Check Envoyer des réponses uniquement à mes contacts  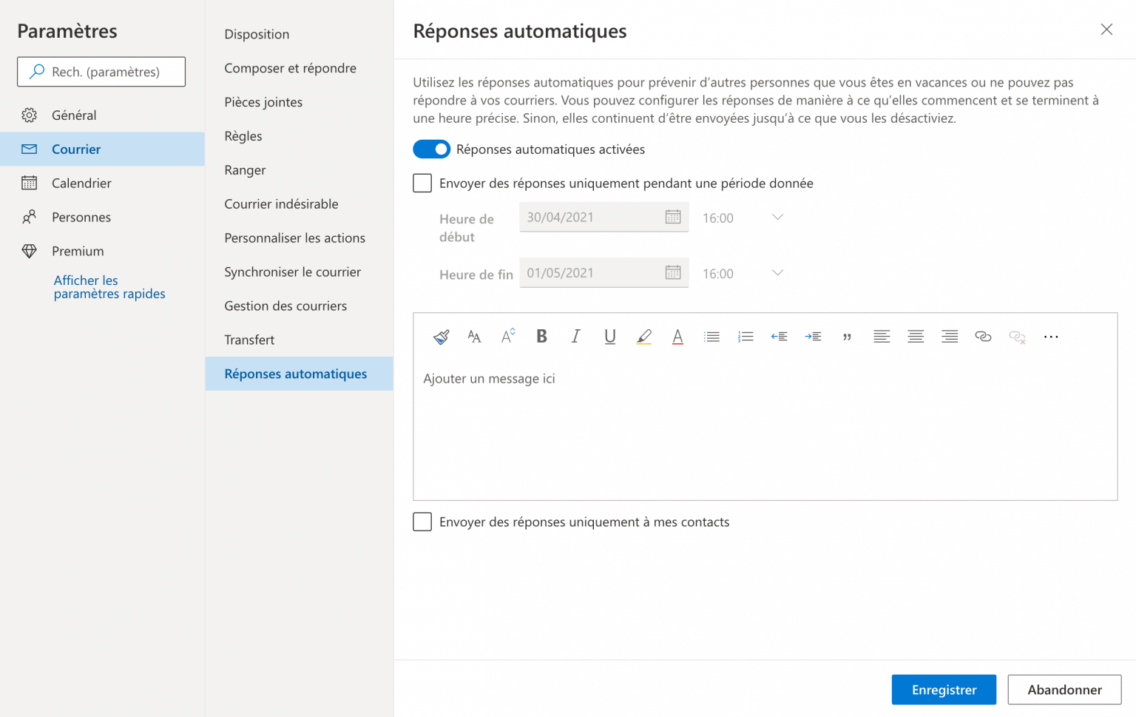click(422, 522)
